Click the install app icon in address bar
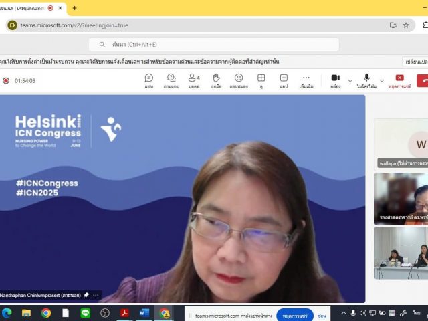Image resolution: width=428 pixels, height=321 pixels. click(x=393, y=25)
